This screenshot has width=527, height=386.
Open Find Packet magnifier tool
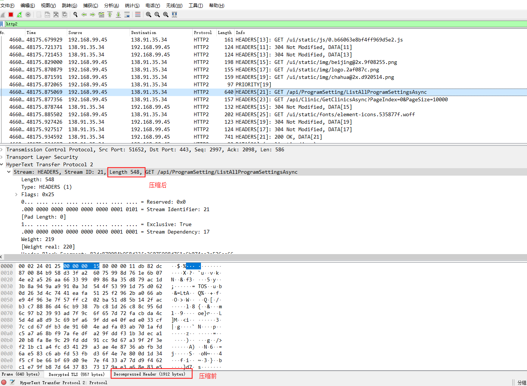click(75, 15)
